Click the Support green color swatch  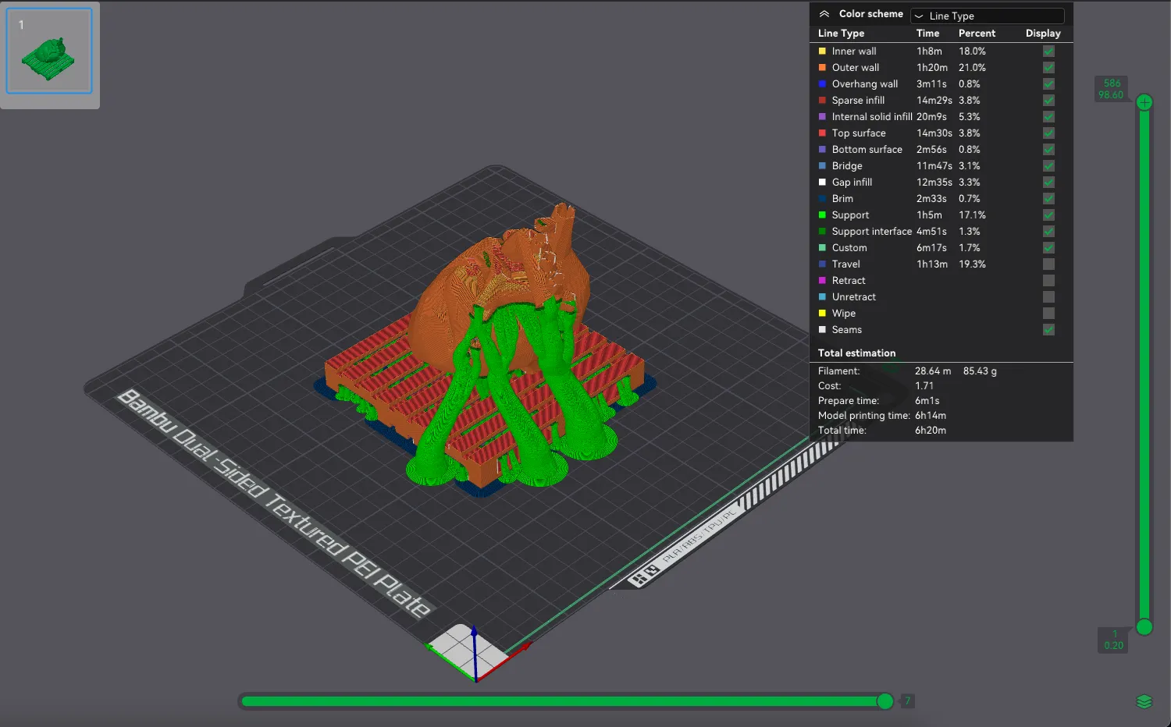click(822, 215)
